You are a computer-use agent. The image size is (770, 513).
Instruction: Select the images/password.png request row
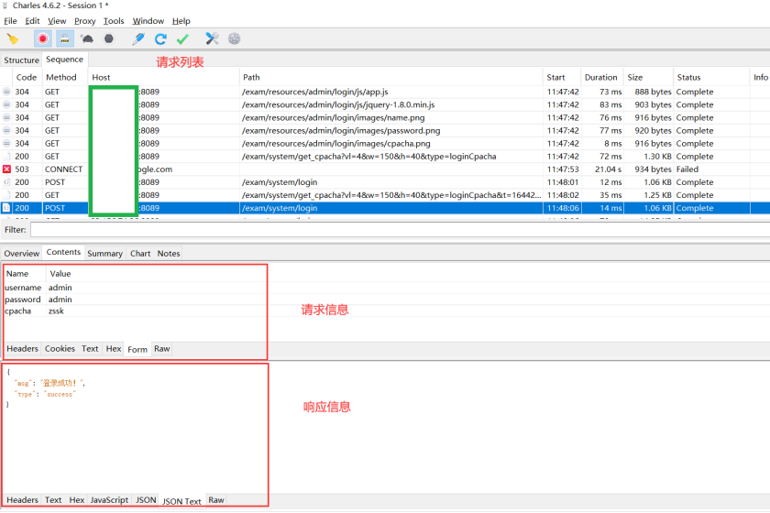point(385,131)
